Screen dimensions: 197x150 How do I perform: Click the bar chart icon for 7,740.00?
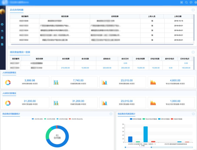56,82
